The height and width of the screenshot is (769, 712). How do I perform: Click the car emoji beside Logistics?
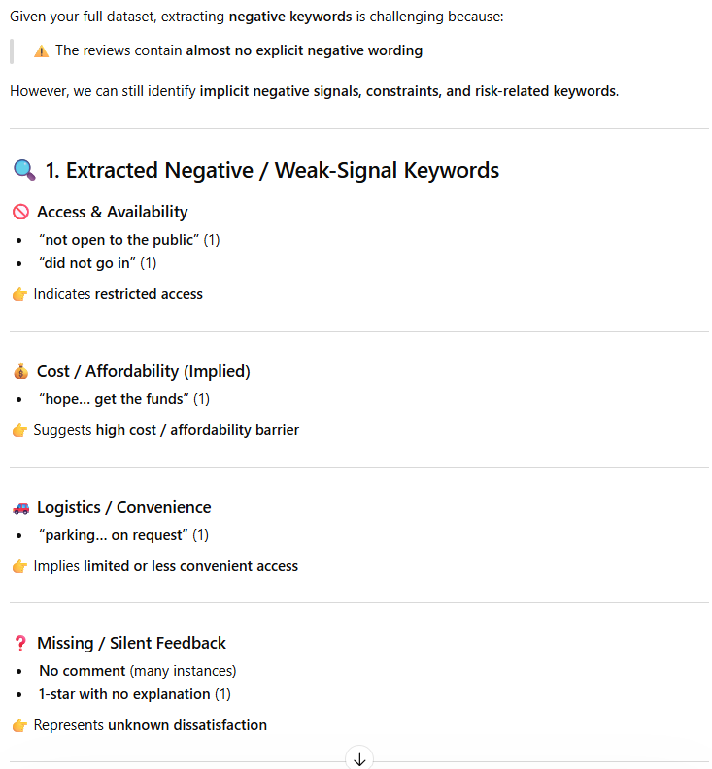20,507
